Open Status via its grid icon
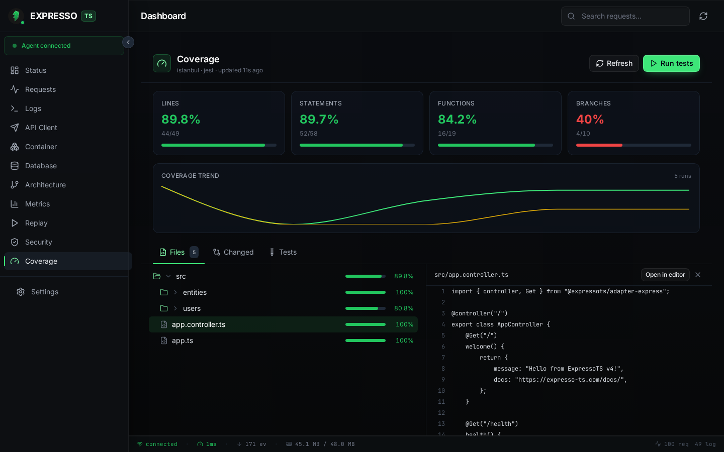 tap(15, 70)
